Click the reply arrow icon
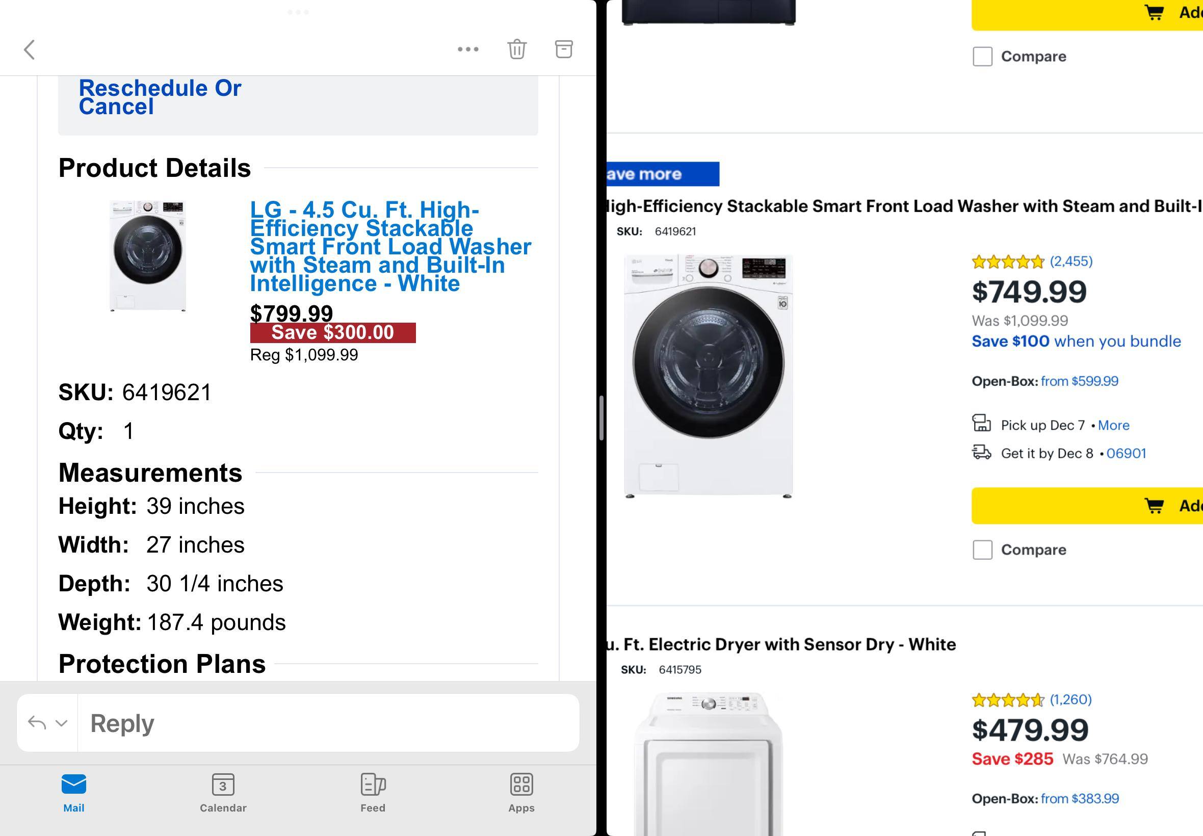The height and width of the screenshot is (836, 1203). click(x=37, y=723)
